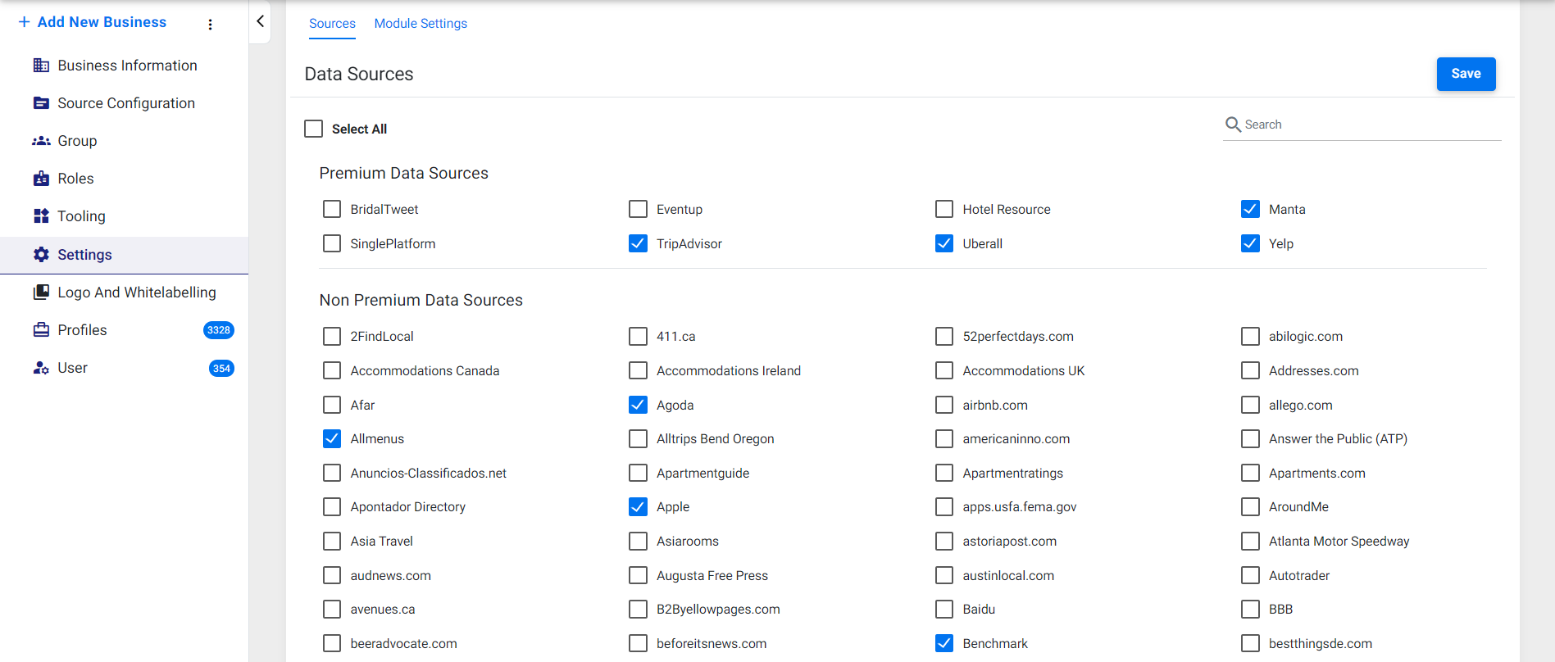Enable the 411.ca checkbox
The image size is (1555, 662).
click(638, 337)
